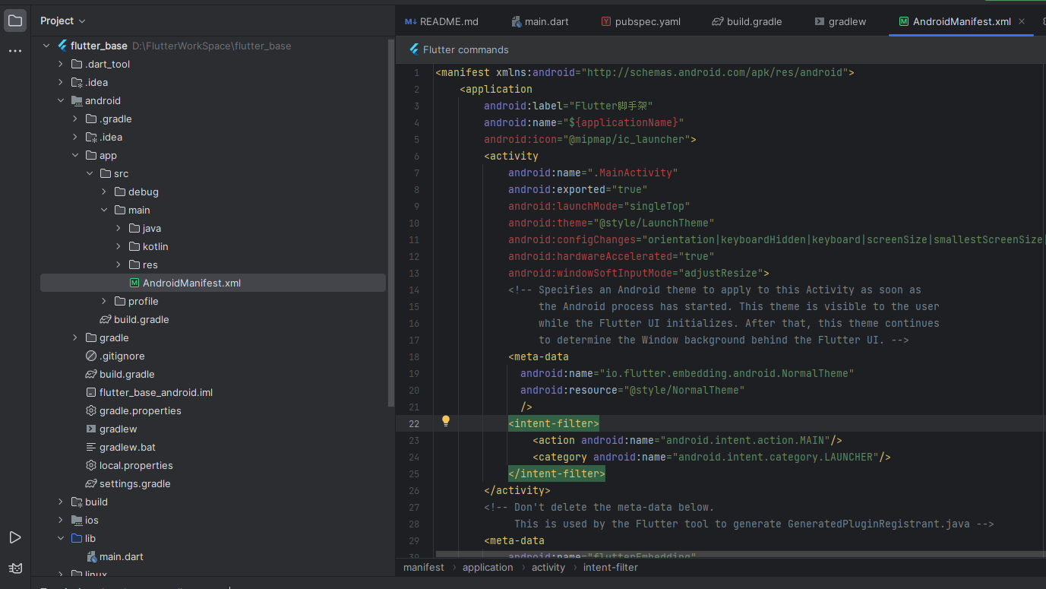
Task: Click the local.properties gear icon
Action: click(x=91, y=465)
